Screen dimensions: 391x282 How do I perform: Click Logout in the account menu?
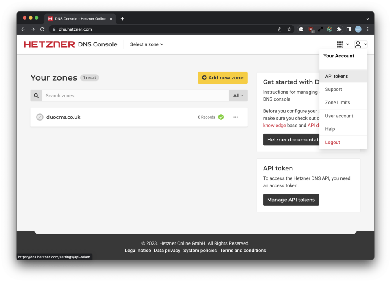(343, 142)
